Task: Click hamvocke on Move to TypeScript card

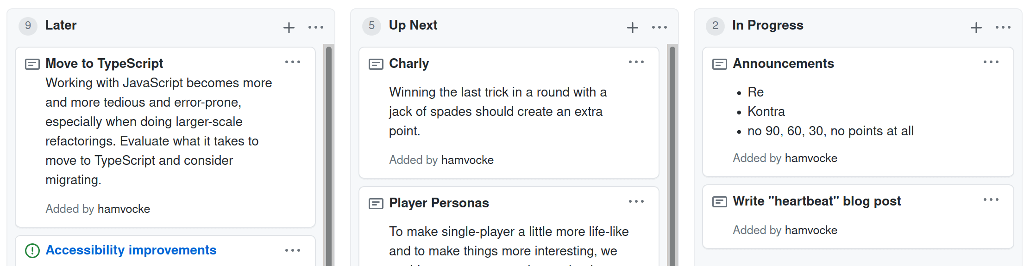Action: tap(124, 209)
